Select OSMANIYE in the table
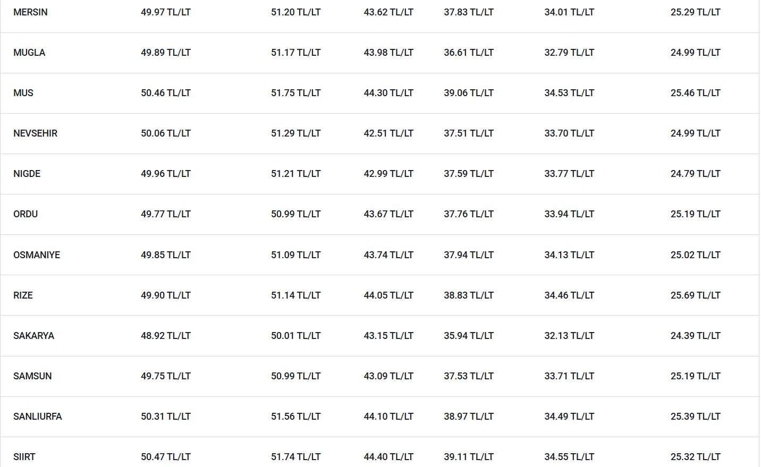 point(37,255)
